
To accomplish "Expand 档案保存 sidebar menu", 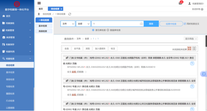I will click(x=17, y=44).
